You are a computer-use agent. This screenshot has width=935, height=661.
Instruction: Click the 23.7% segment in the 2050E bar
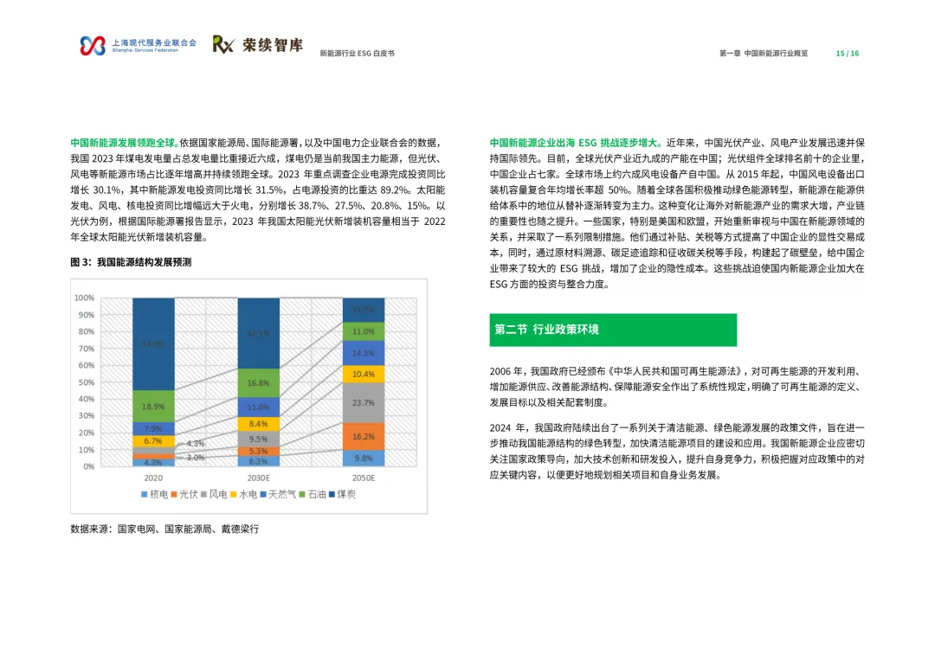[363, 403]
